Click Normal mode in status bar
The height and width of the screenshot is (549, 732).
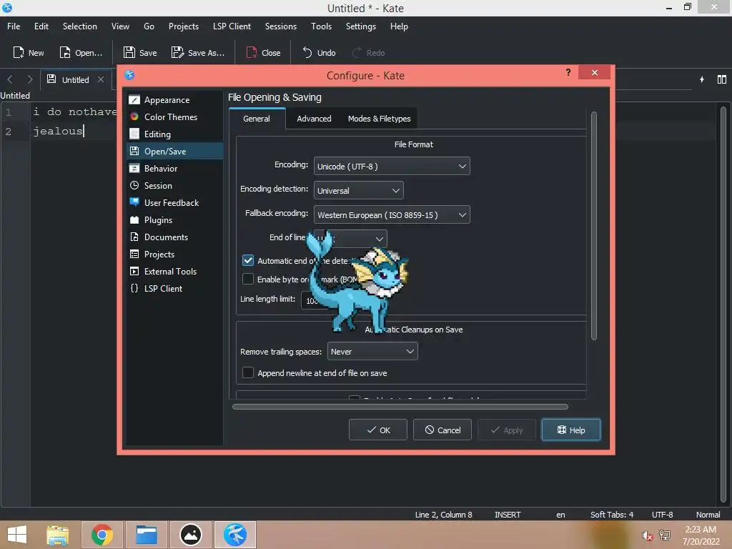pyautogui.click(x=708, y=515)
